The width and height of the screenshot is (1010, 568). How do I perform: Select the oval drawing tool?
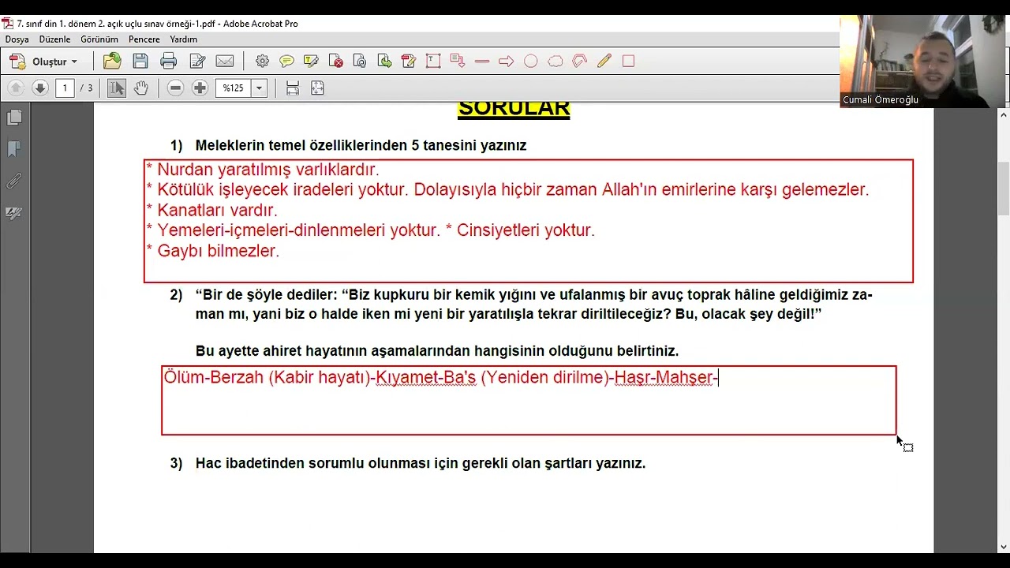[x=531, y=61]
